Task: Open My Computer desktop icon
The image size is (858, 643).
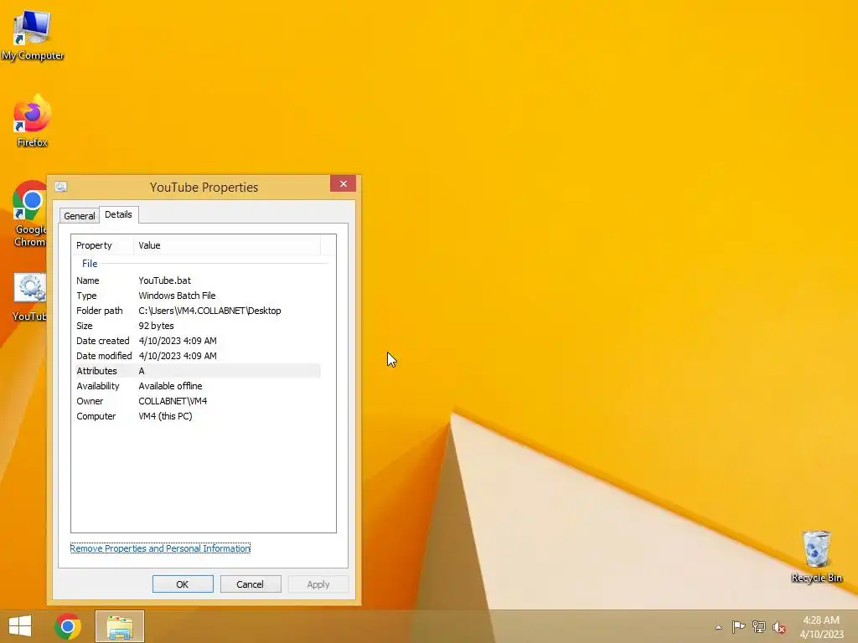Action: [x=33, y=36]
